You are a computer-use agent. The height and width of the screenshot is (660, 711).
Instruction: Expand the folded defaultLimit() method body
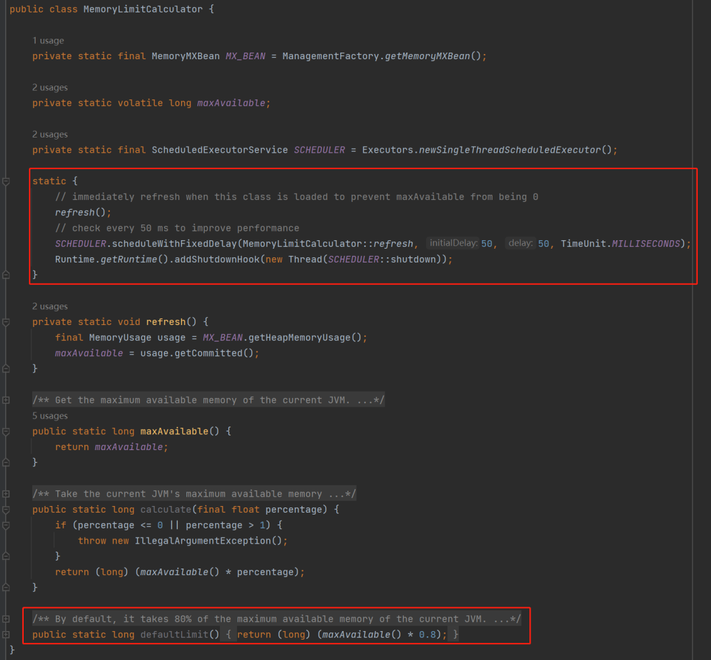click(x=6, y=634)
